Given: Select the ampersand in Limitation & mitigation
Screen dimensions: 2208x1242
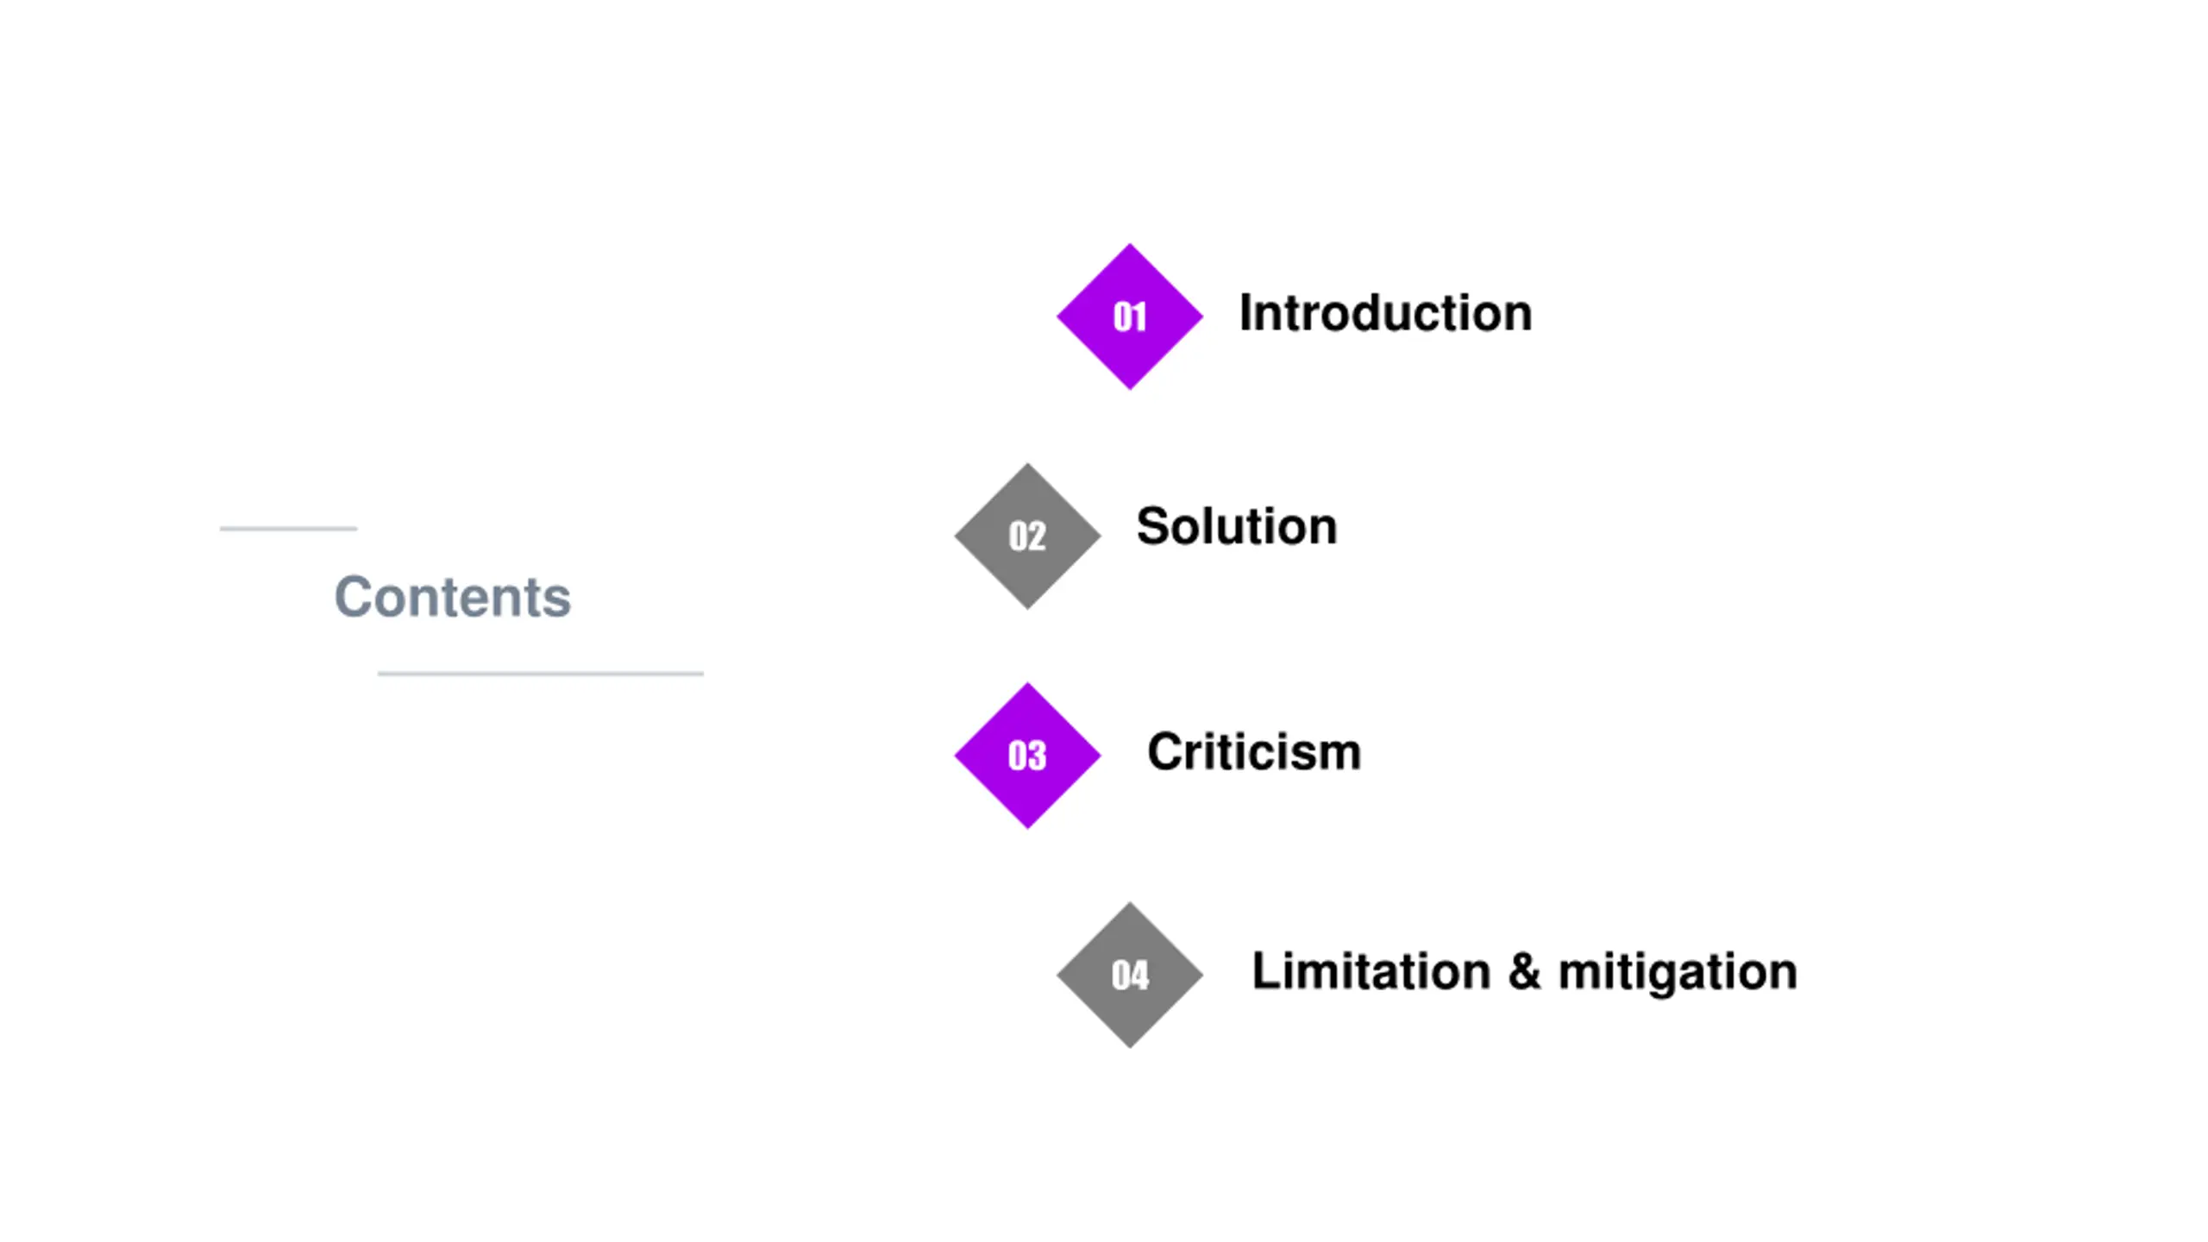Looking at the screenshot, I should pos(1524,971).
